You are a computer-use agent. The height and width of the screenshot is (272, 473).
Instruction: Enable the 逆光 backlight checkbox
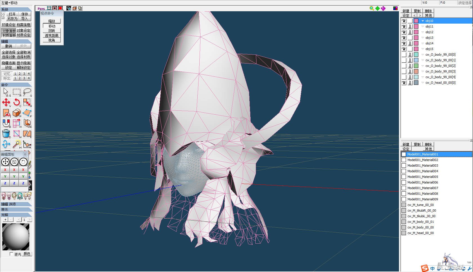coord(11,254)
